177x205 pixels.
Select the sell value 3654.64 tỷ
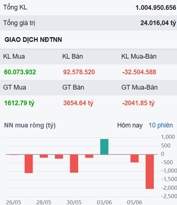tap(78, 103)
